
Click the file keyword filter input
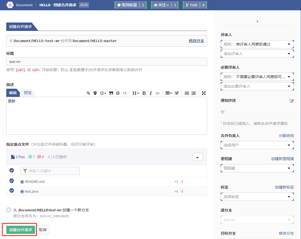click(50, 171)
